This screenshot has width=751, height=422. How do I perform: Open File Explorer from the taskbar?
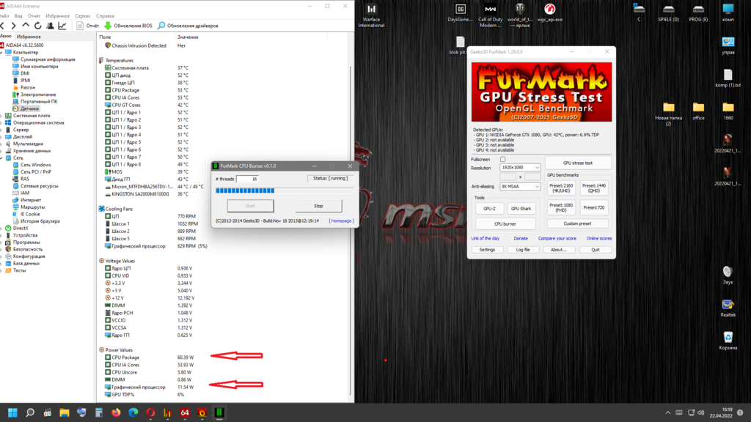pos(65,412)
